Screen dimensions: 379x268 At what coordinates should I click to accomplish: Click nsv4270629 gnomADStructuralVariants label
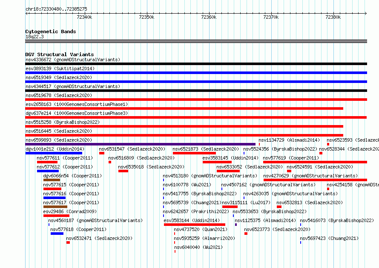(x=310, y=176)
